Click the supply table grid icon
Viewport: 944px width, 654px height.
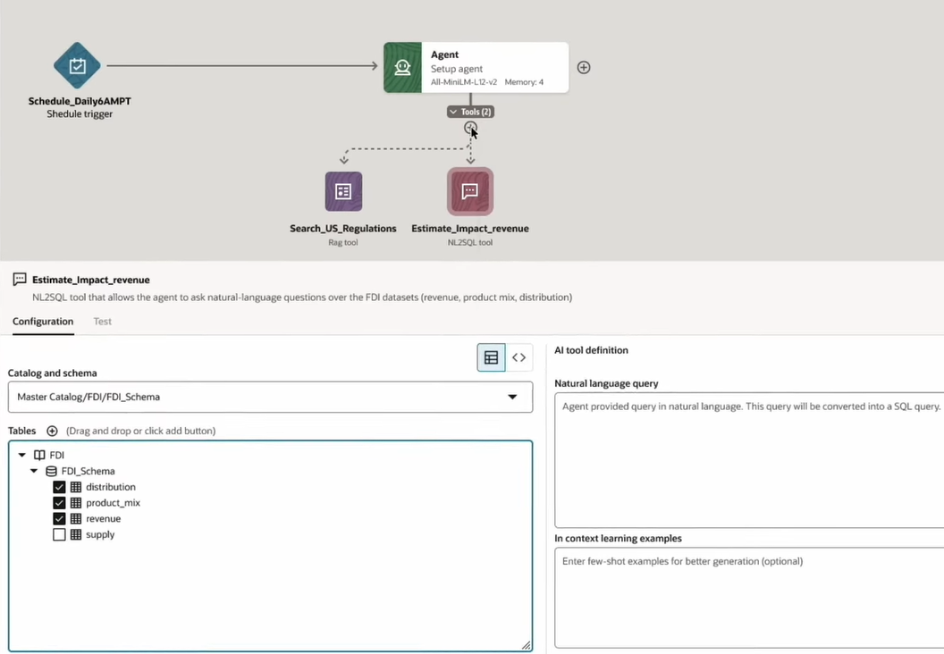76,534
